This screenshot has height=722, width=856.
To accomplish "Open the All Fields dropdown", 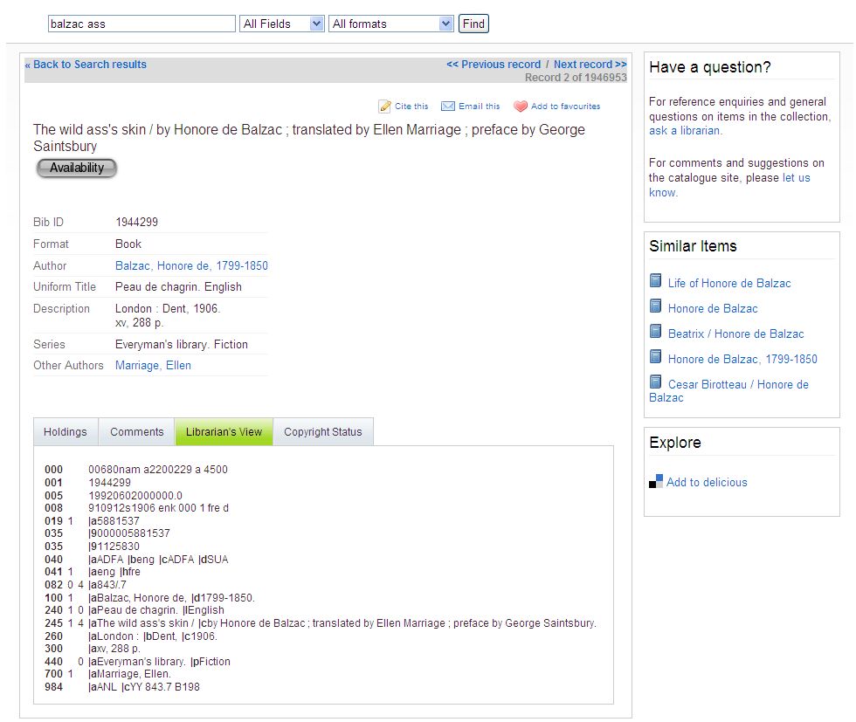I will coord(281,24).
